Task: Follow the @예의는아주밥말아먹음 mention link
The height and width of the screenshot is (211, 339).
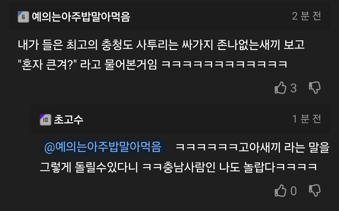Action: tap(103, 147)
